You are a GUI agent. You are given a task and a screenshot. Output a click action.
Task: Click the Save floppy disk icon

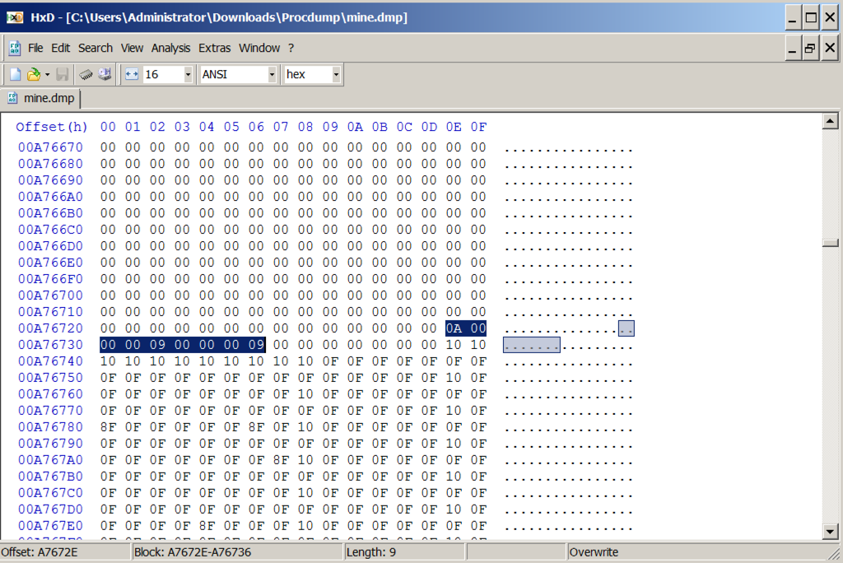(63, 74)
